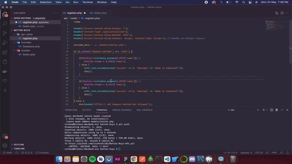The height and width of the screenshot is (164, 292).
Task: Open Trash in the Dock
Action: pos(233,159)
